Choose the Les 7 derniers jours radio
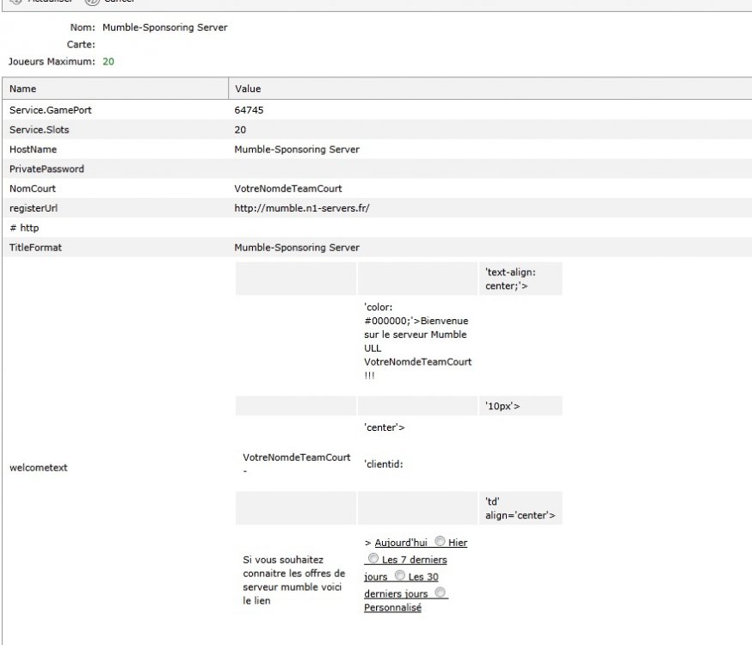This screenshot has height=645, width=752. click(x=373, y=559)
